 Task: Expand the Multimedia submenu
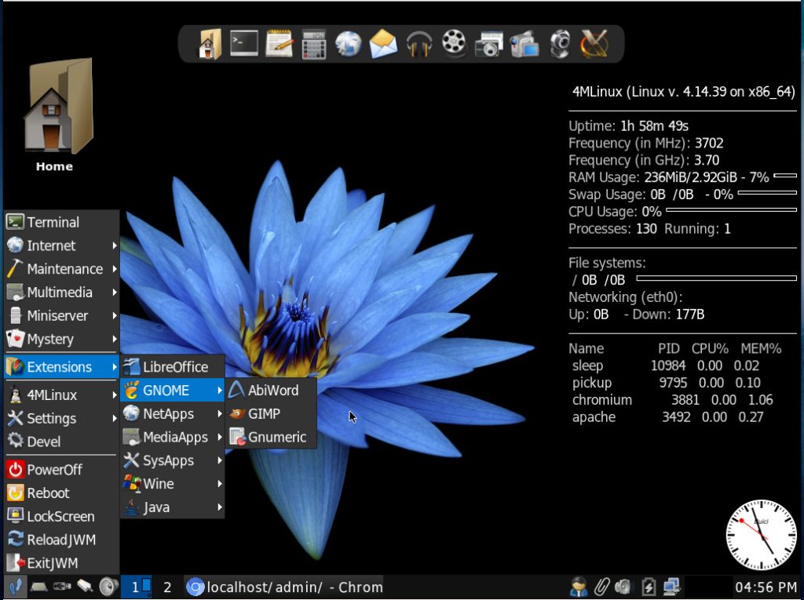61,293
